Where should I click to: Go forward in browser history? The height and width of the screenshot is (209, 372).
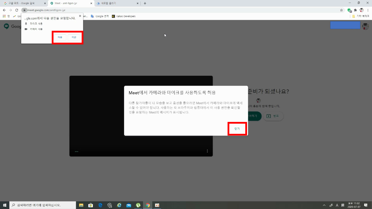pyautogui.click(x=10, y=10)
